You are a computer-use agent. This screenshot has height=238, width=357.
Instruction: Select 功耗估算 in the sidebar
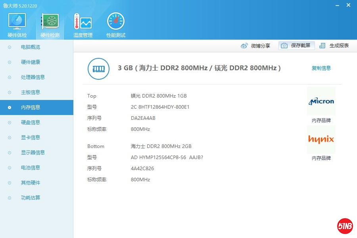[x=31, y=198]
